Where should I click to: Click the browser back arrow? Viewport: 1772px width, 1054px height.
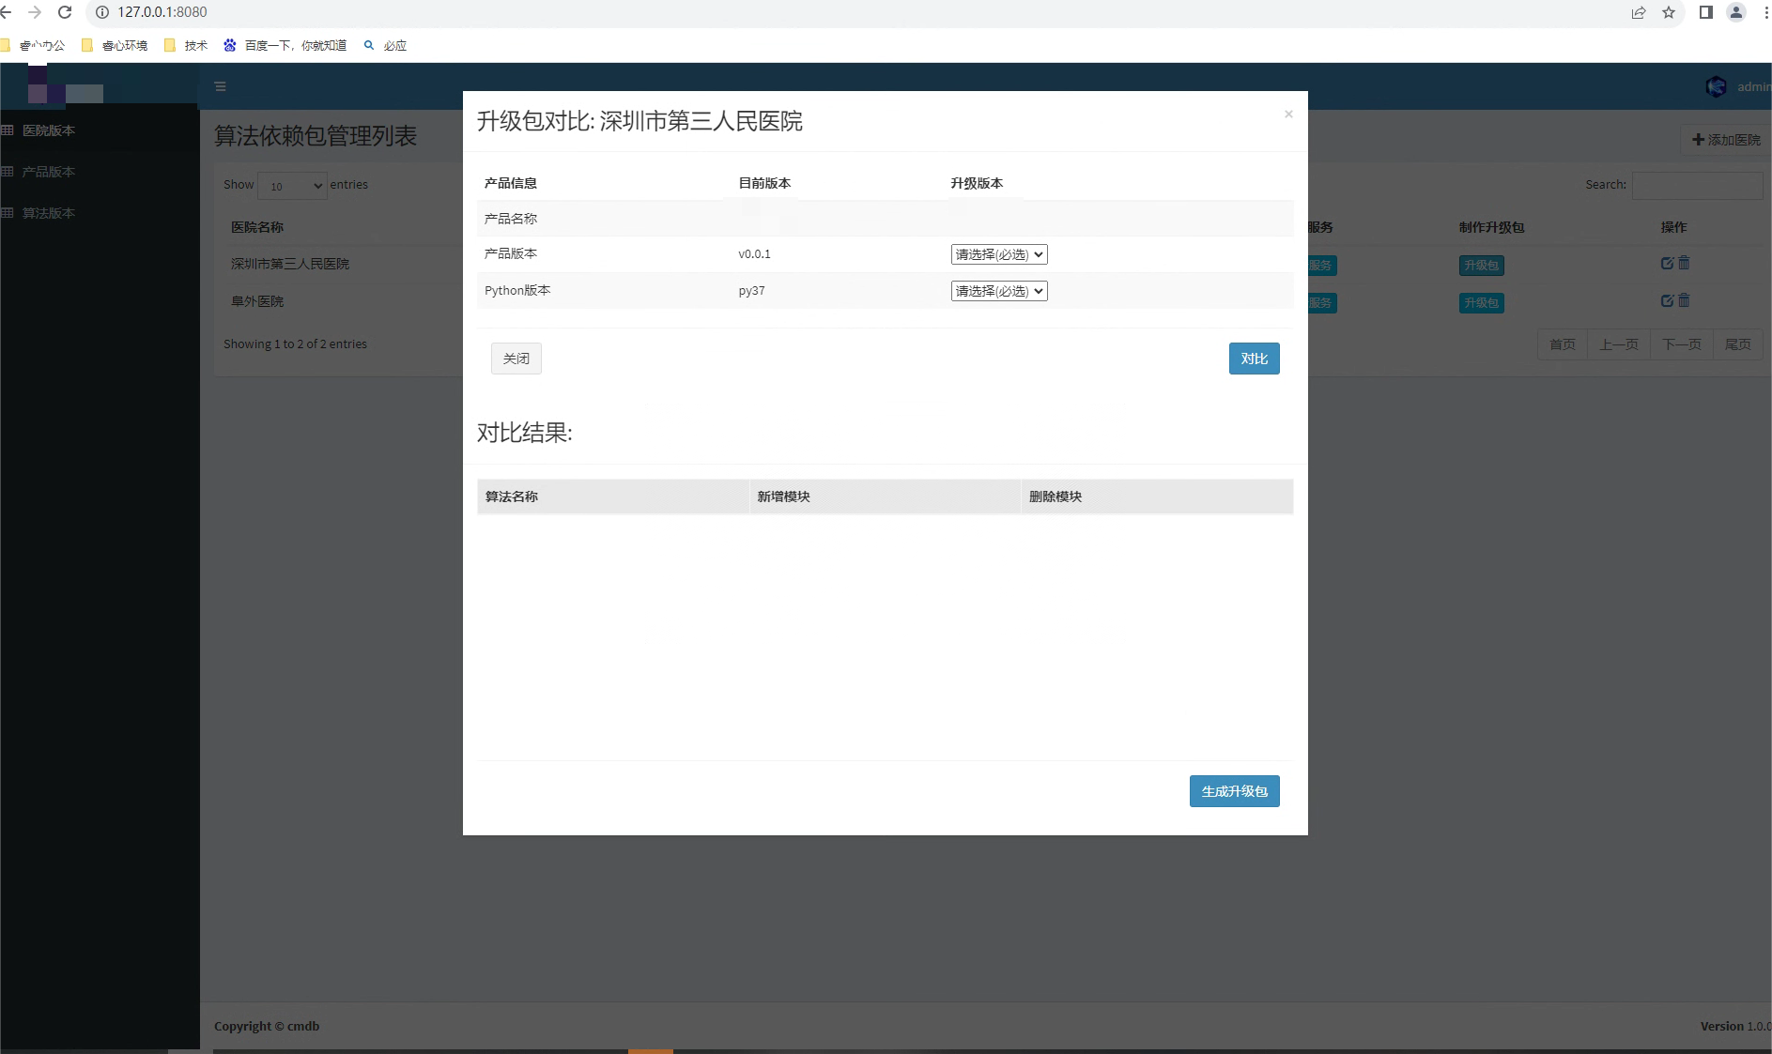pyautogui.click(x=7, y=12)
